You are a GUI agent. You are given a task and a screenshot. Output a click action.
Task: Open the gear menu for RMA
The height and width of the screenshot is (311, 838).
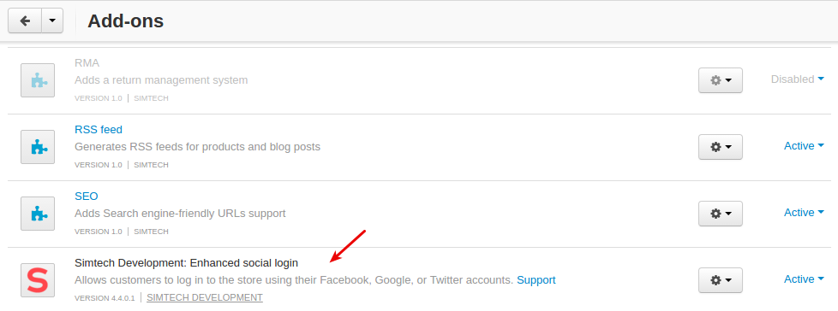[721, 80]
